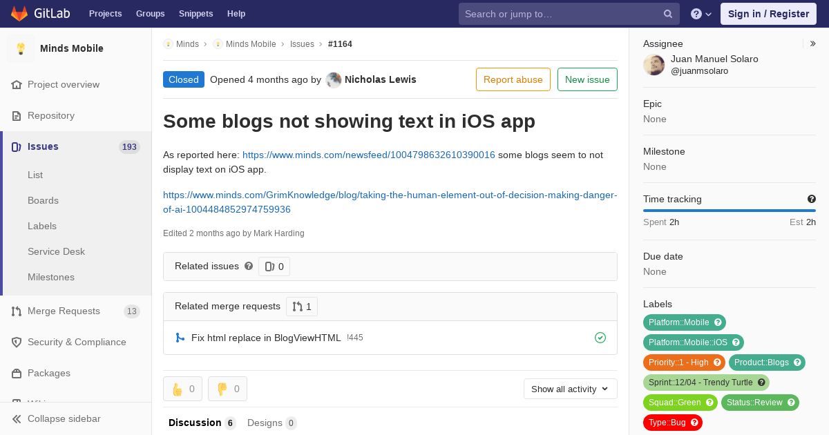Click Nicholas Lewis author name link
This screenshot has height=435, width=829.
click(x=381, y=79)
